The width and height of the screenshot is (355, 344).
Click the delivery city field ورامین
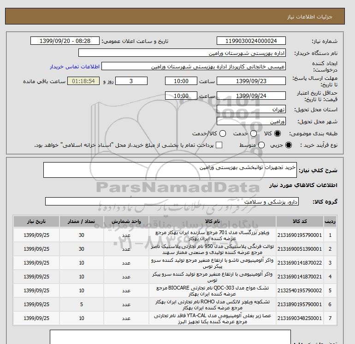coord(251,121)
